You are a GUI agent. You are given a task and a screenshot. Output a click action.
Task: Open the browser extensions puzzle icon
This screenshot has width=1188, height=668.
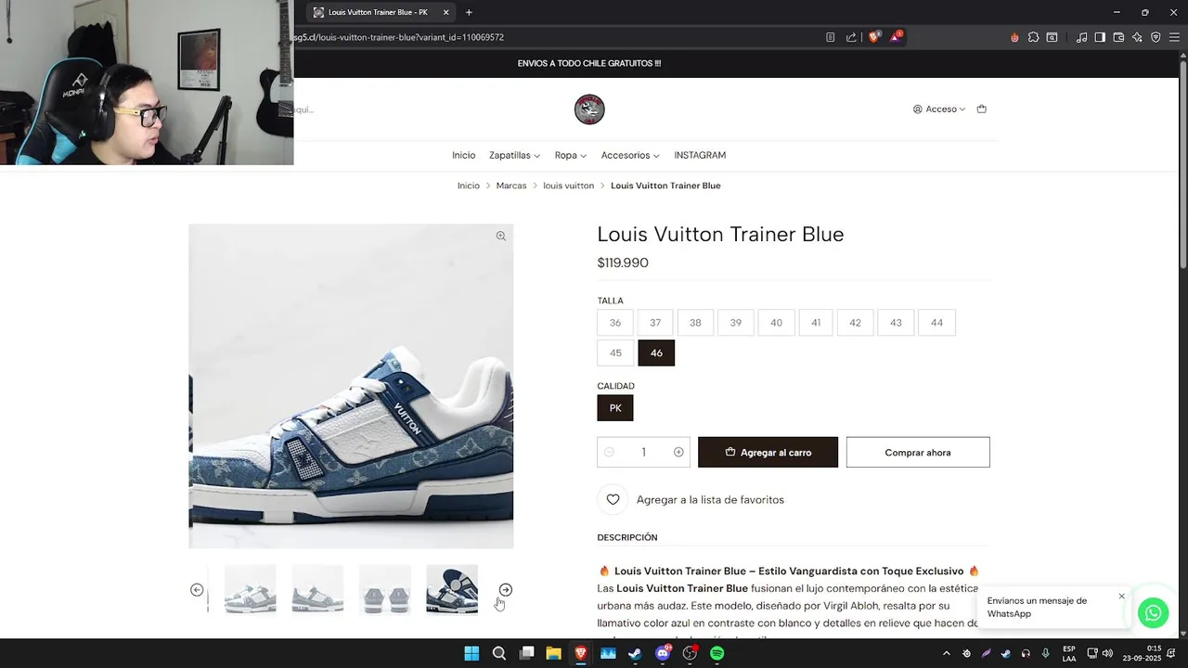click(x=1033, y=37)
